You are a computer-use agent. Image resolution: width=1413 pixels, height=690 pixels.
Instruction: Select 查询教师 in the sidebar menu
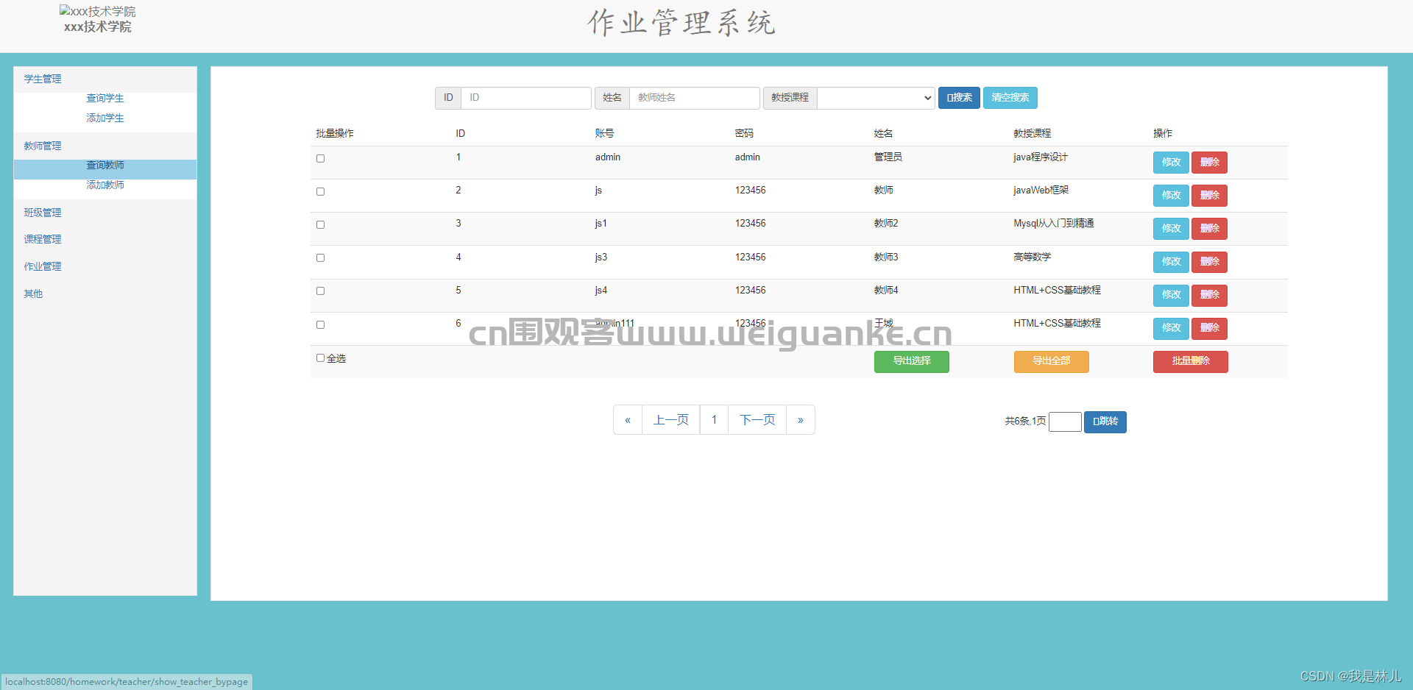coord(105,165)
